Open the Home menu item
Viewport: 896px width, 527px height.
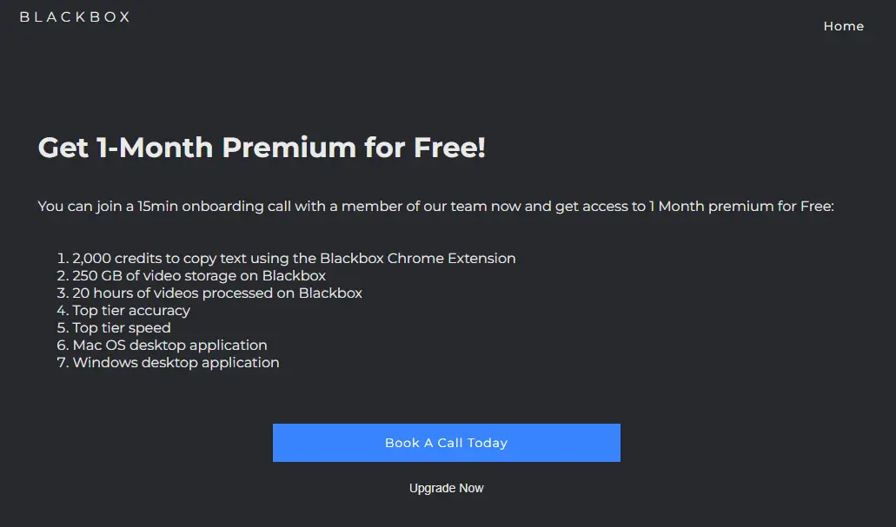tap(843, 26)
